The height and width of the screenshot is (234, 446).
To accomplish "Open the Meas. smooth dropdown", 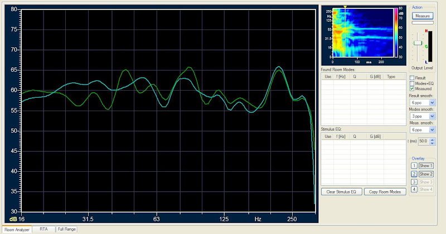I will [432, 130].
